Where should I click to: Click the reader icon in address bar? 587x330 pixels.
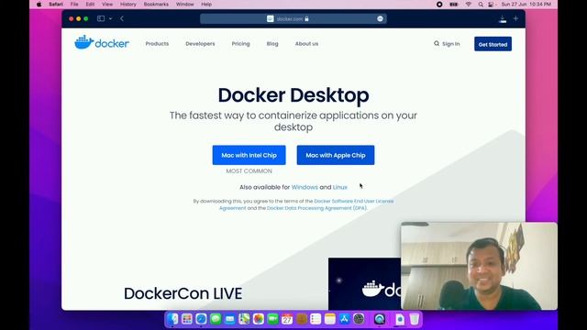pyautogui.click(x=271, y=18)
